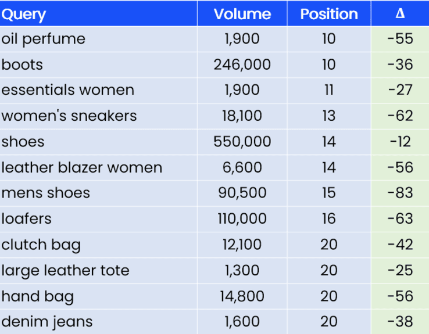Click the Query column header
Viewport: 429px width, 334px height.
[x=24, y=14]
